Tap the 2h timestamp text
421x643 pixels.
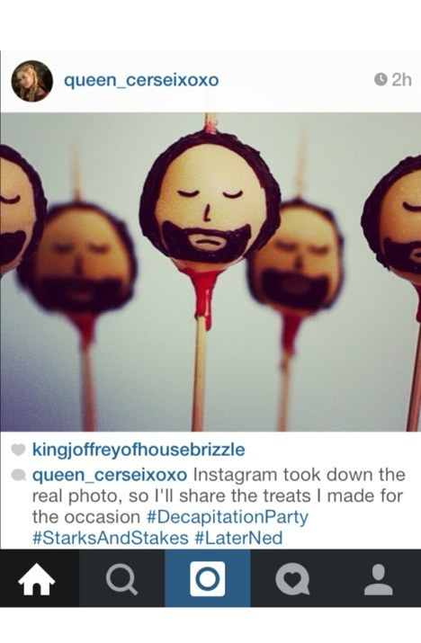[x=401, y=79]
